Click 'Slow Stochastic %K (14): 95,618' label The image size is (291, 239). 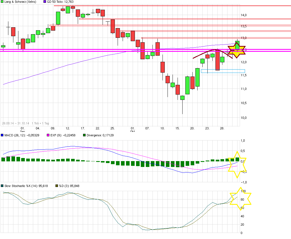[x=26, y=186]
